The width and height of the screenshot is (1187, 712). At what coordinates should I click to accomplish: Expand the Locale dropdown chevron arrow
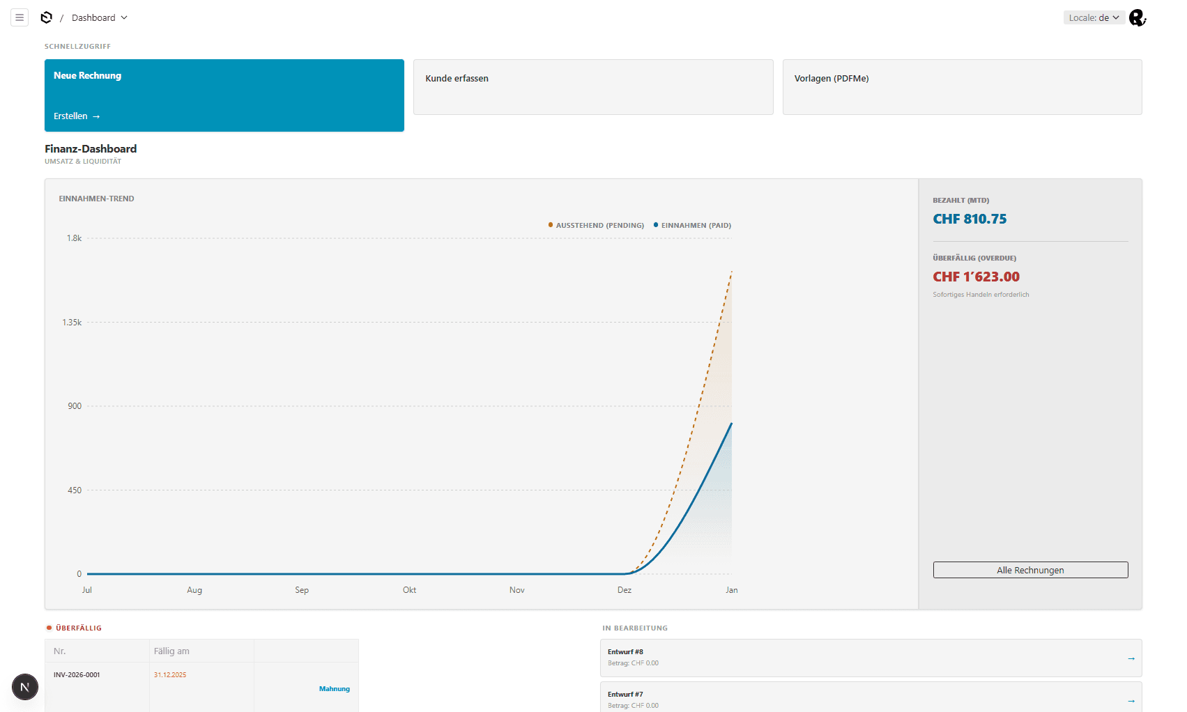click(1116, 17)
